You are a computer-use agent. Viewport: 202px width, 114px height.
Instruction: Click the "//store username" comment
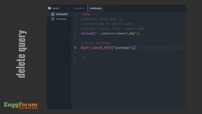pyautogui.click(x=95, y=43)
